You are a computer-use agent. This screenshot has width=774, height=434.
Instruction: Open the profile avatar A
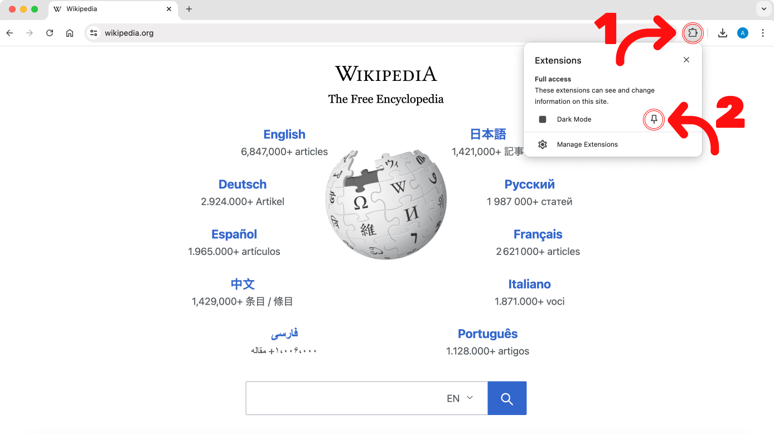tap(743, 33)
